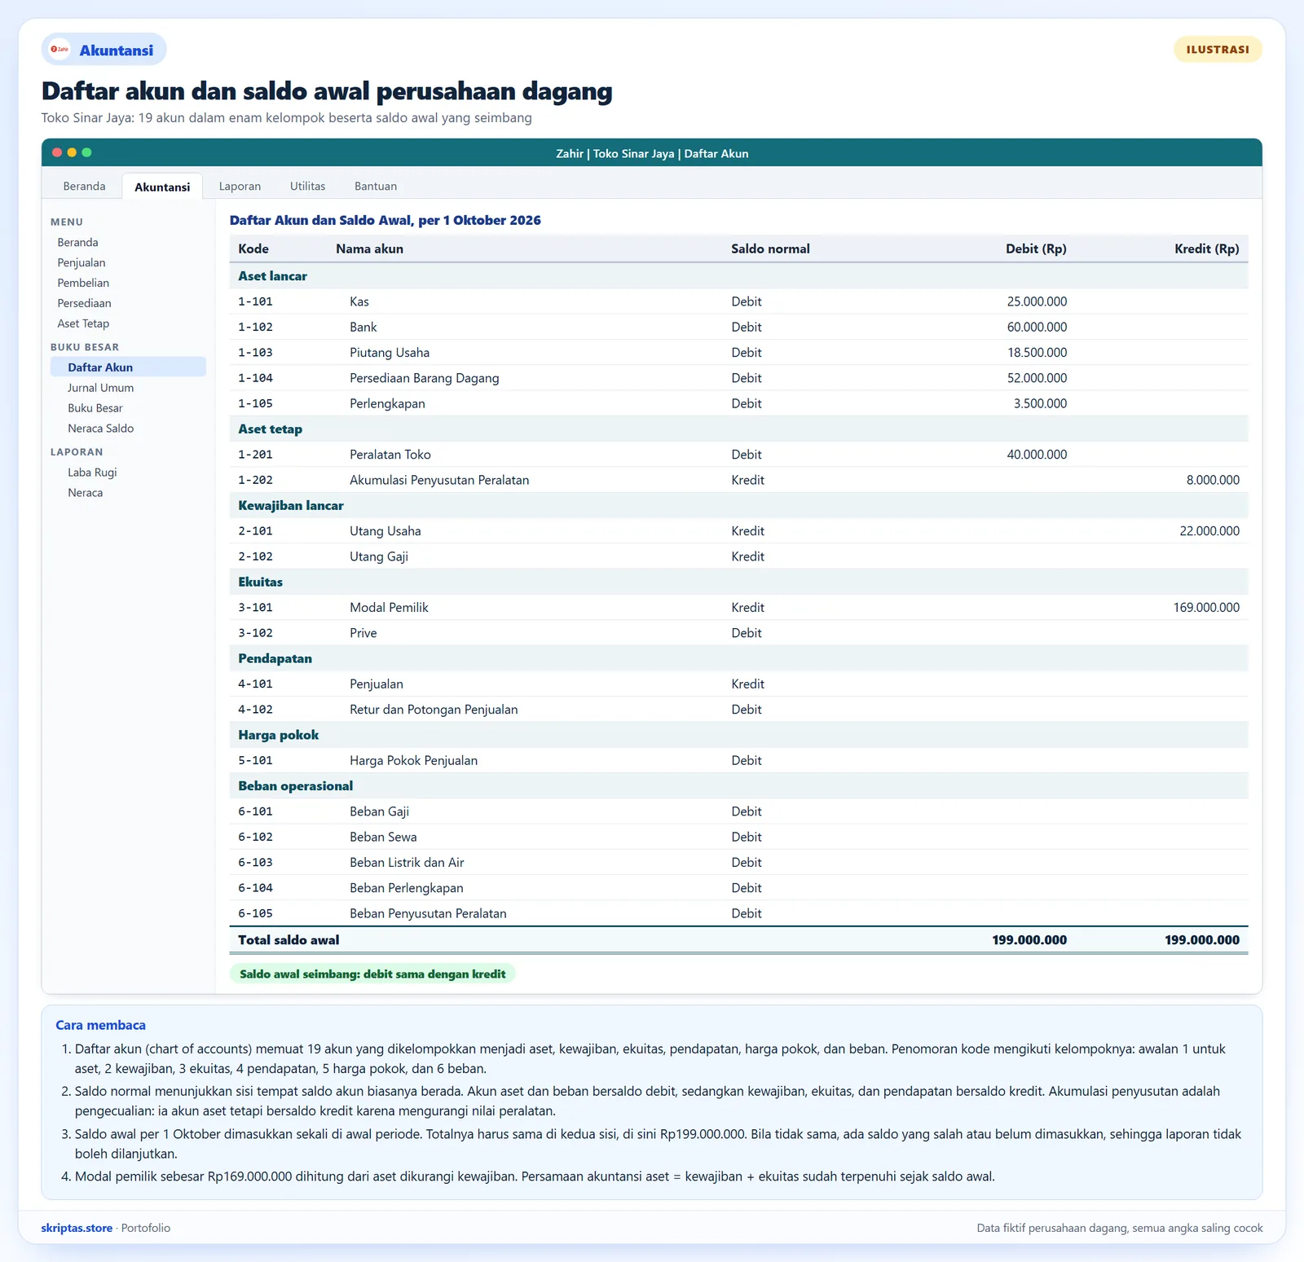The image size is (1304, 1262).
Task: Click the Nama akun column header
Action: 369,249
